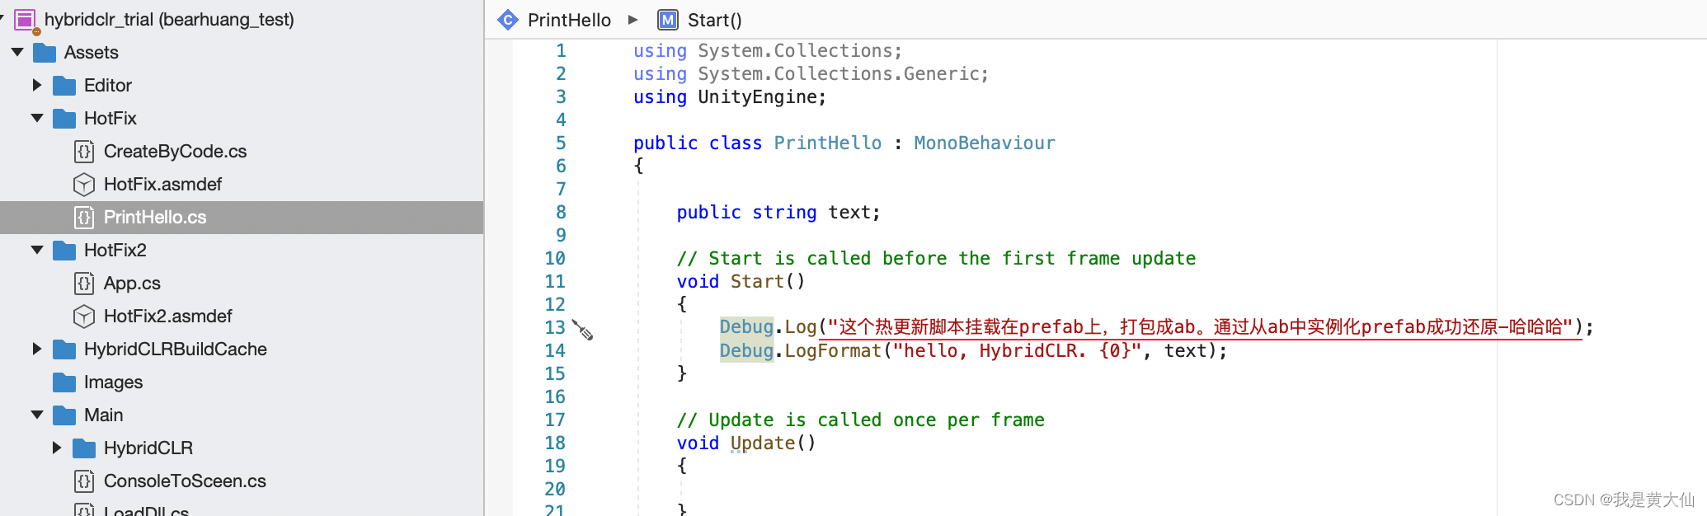Click the PrintHello class icon in breadcrumb
The width and height of the screenshot is (1707, 516).
coord(508,20)
